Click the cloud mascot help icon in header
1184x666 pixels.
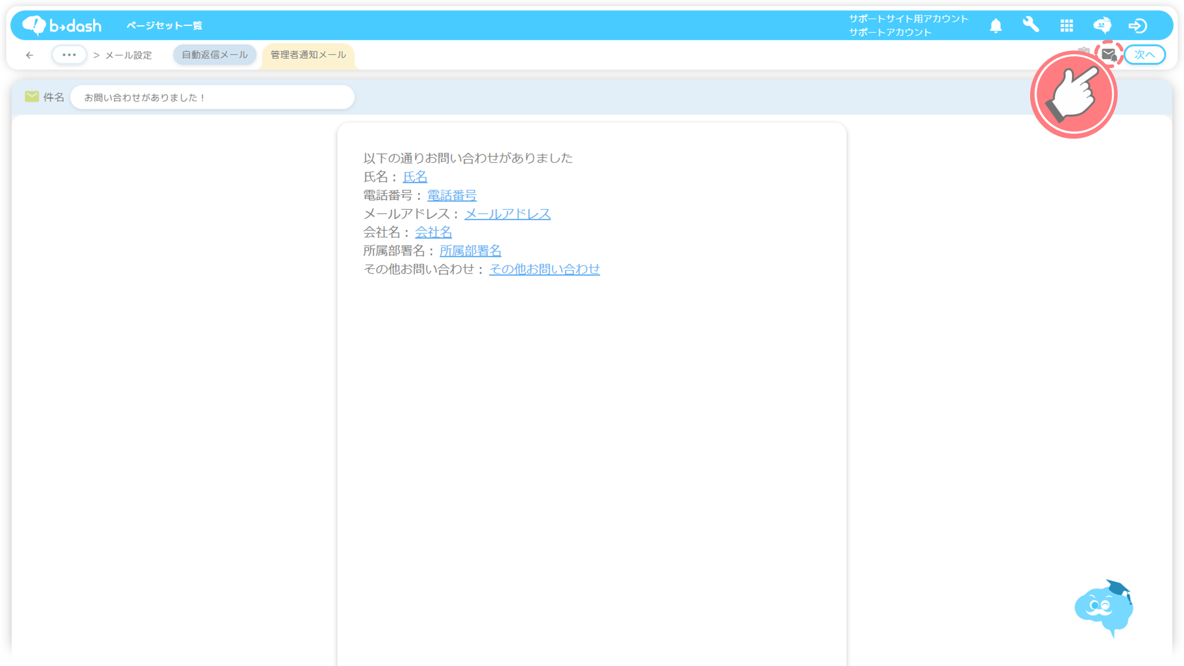[1102, 25]
